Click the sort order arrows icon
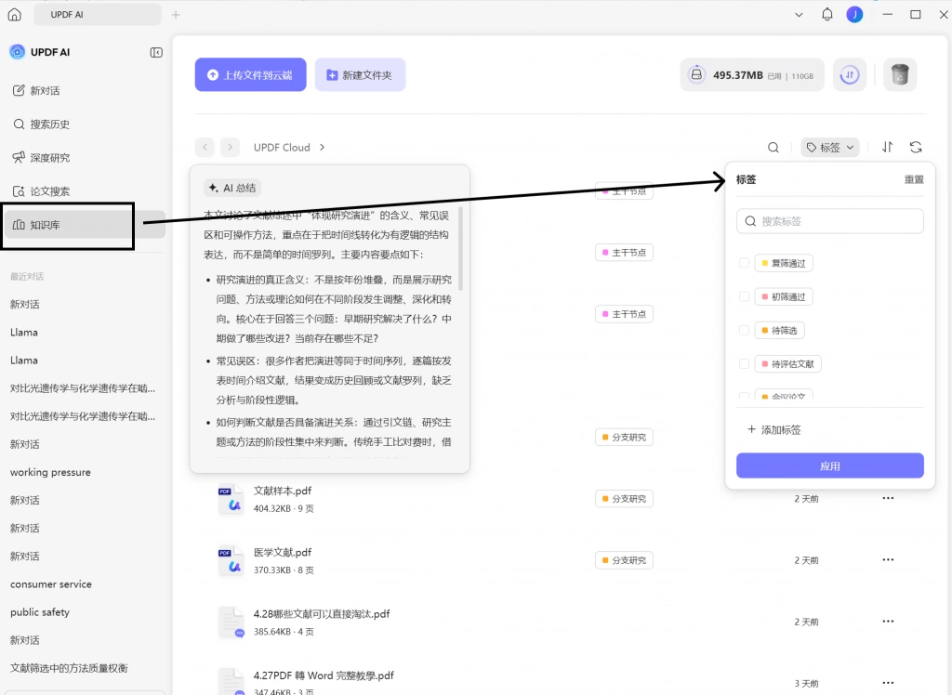 [888, 147]
